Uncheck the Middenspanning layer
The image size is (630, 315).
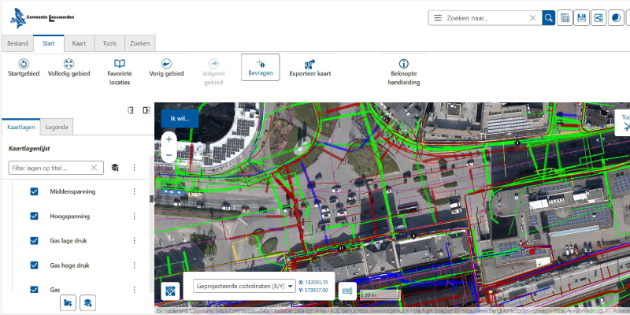click(34, 191)
